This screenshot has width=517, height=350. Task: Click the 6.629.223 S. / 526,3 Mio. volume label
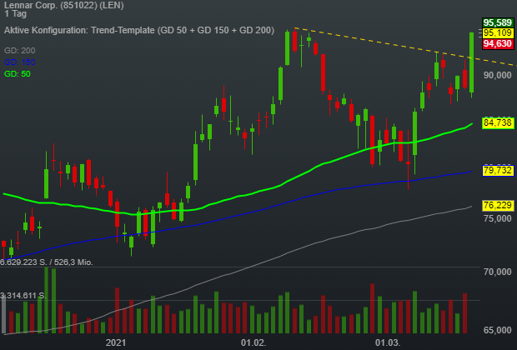click(47, 262)
